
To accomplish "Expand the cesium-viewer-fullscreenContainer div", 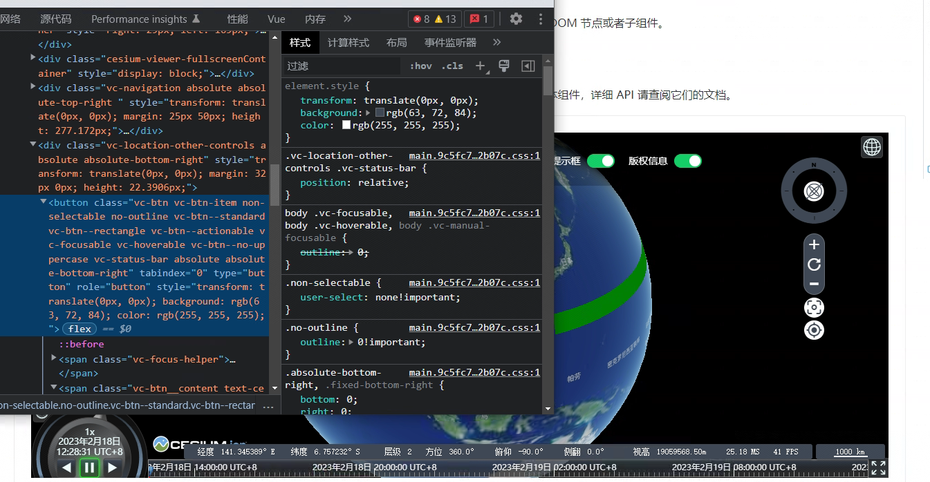I will point(33,58).
